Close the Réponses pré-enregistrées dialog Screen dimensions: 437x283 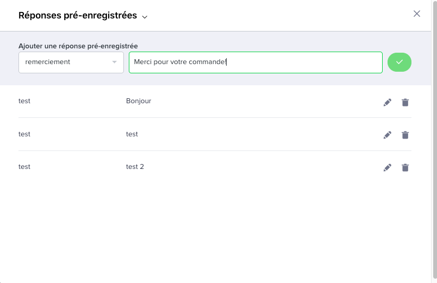click(417, 14)
